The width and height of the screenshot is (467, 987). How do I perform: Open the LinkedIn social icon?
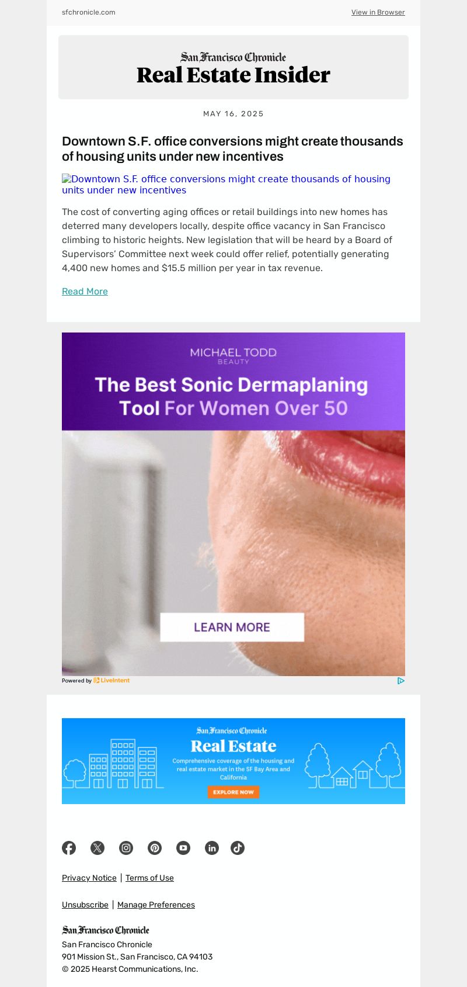tap(212, 848)
